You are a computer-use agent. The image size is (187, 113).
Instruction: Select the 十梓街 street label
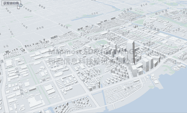pyautogui.click(x=24, y=26)
